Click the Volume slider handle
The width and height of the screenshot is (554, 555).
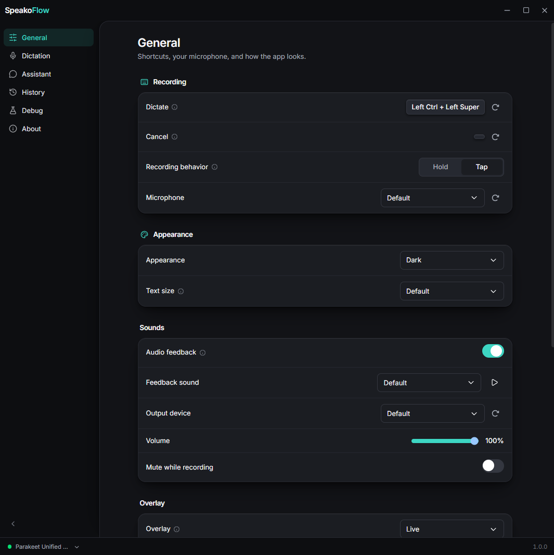474,441
